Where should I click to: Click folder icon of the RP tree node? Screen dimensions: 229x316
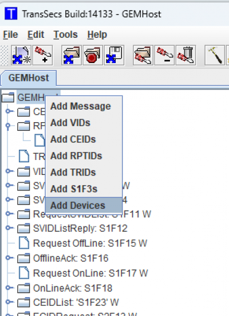coord(23,126)
